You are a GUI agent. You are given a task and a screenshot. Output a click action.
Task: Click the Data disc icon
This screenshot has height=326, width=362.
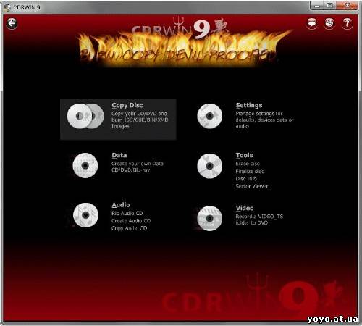coord(85,166)
